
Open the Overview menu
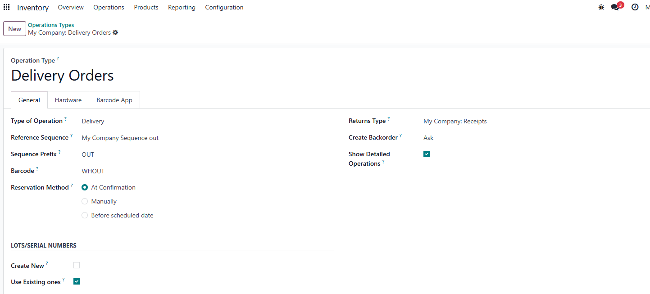(x=71, y=7)
